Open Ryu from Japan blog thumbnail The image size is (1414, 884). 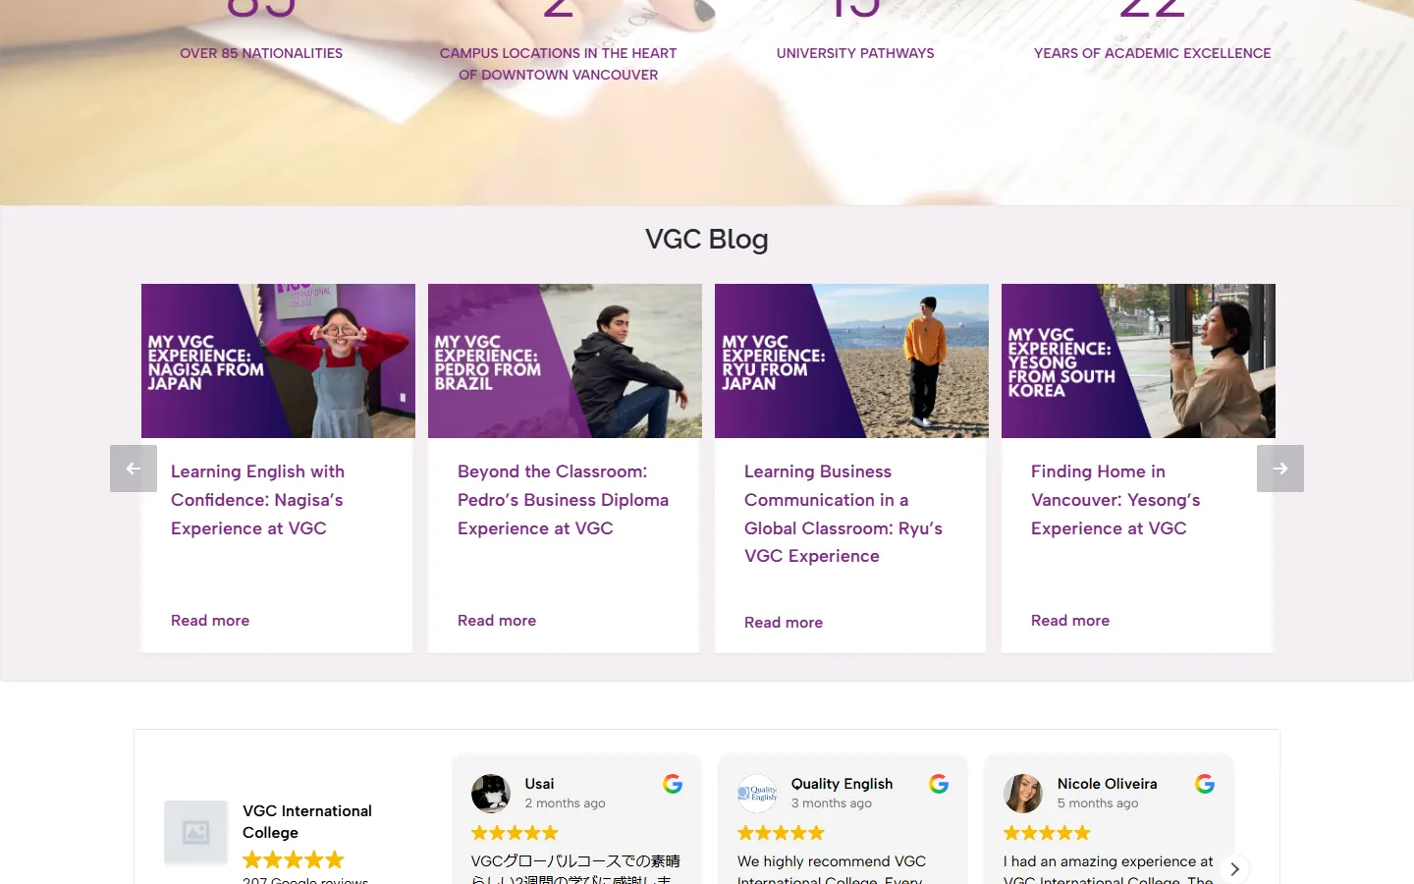coord(851,360)
